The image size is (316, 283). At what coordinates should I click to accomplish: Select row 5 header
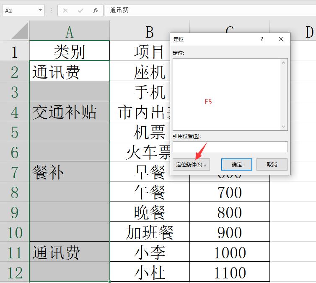[15, 131]
